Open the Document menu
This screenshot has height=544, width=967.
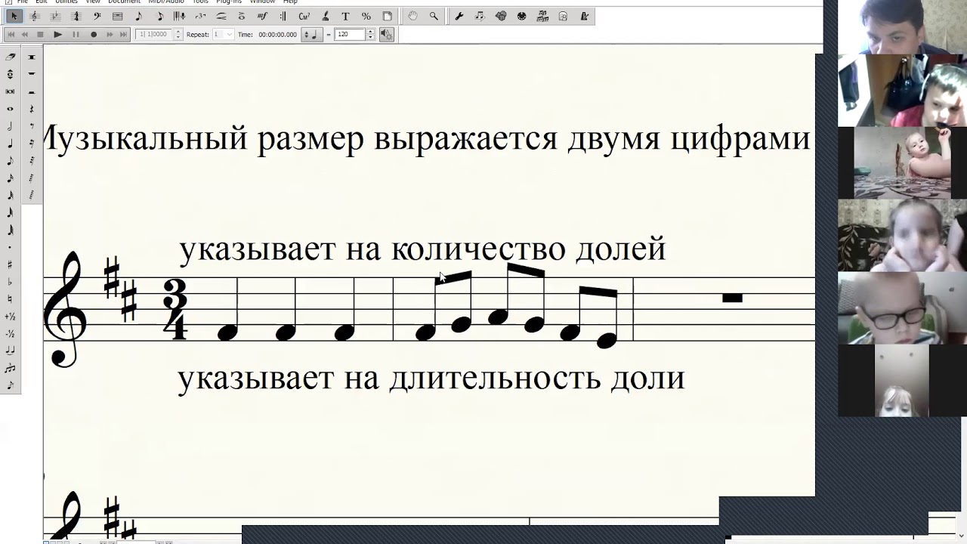(x=124, y=2)
